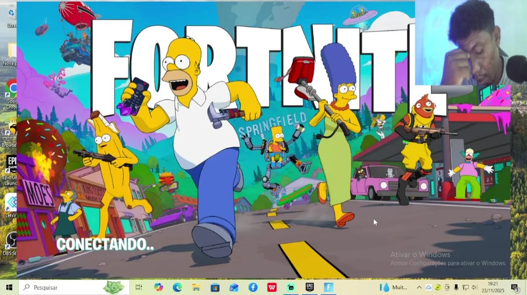The width and height of the screenshot is (527, 295).
Task: Switch to Epic Games Launcher on taskbar
Action: [310, 288]
